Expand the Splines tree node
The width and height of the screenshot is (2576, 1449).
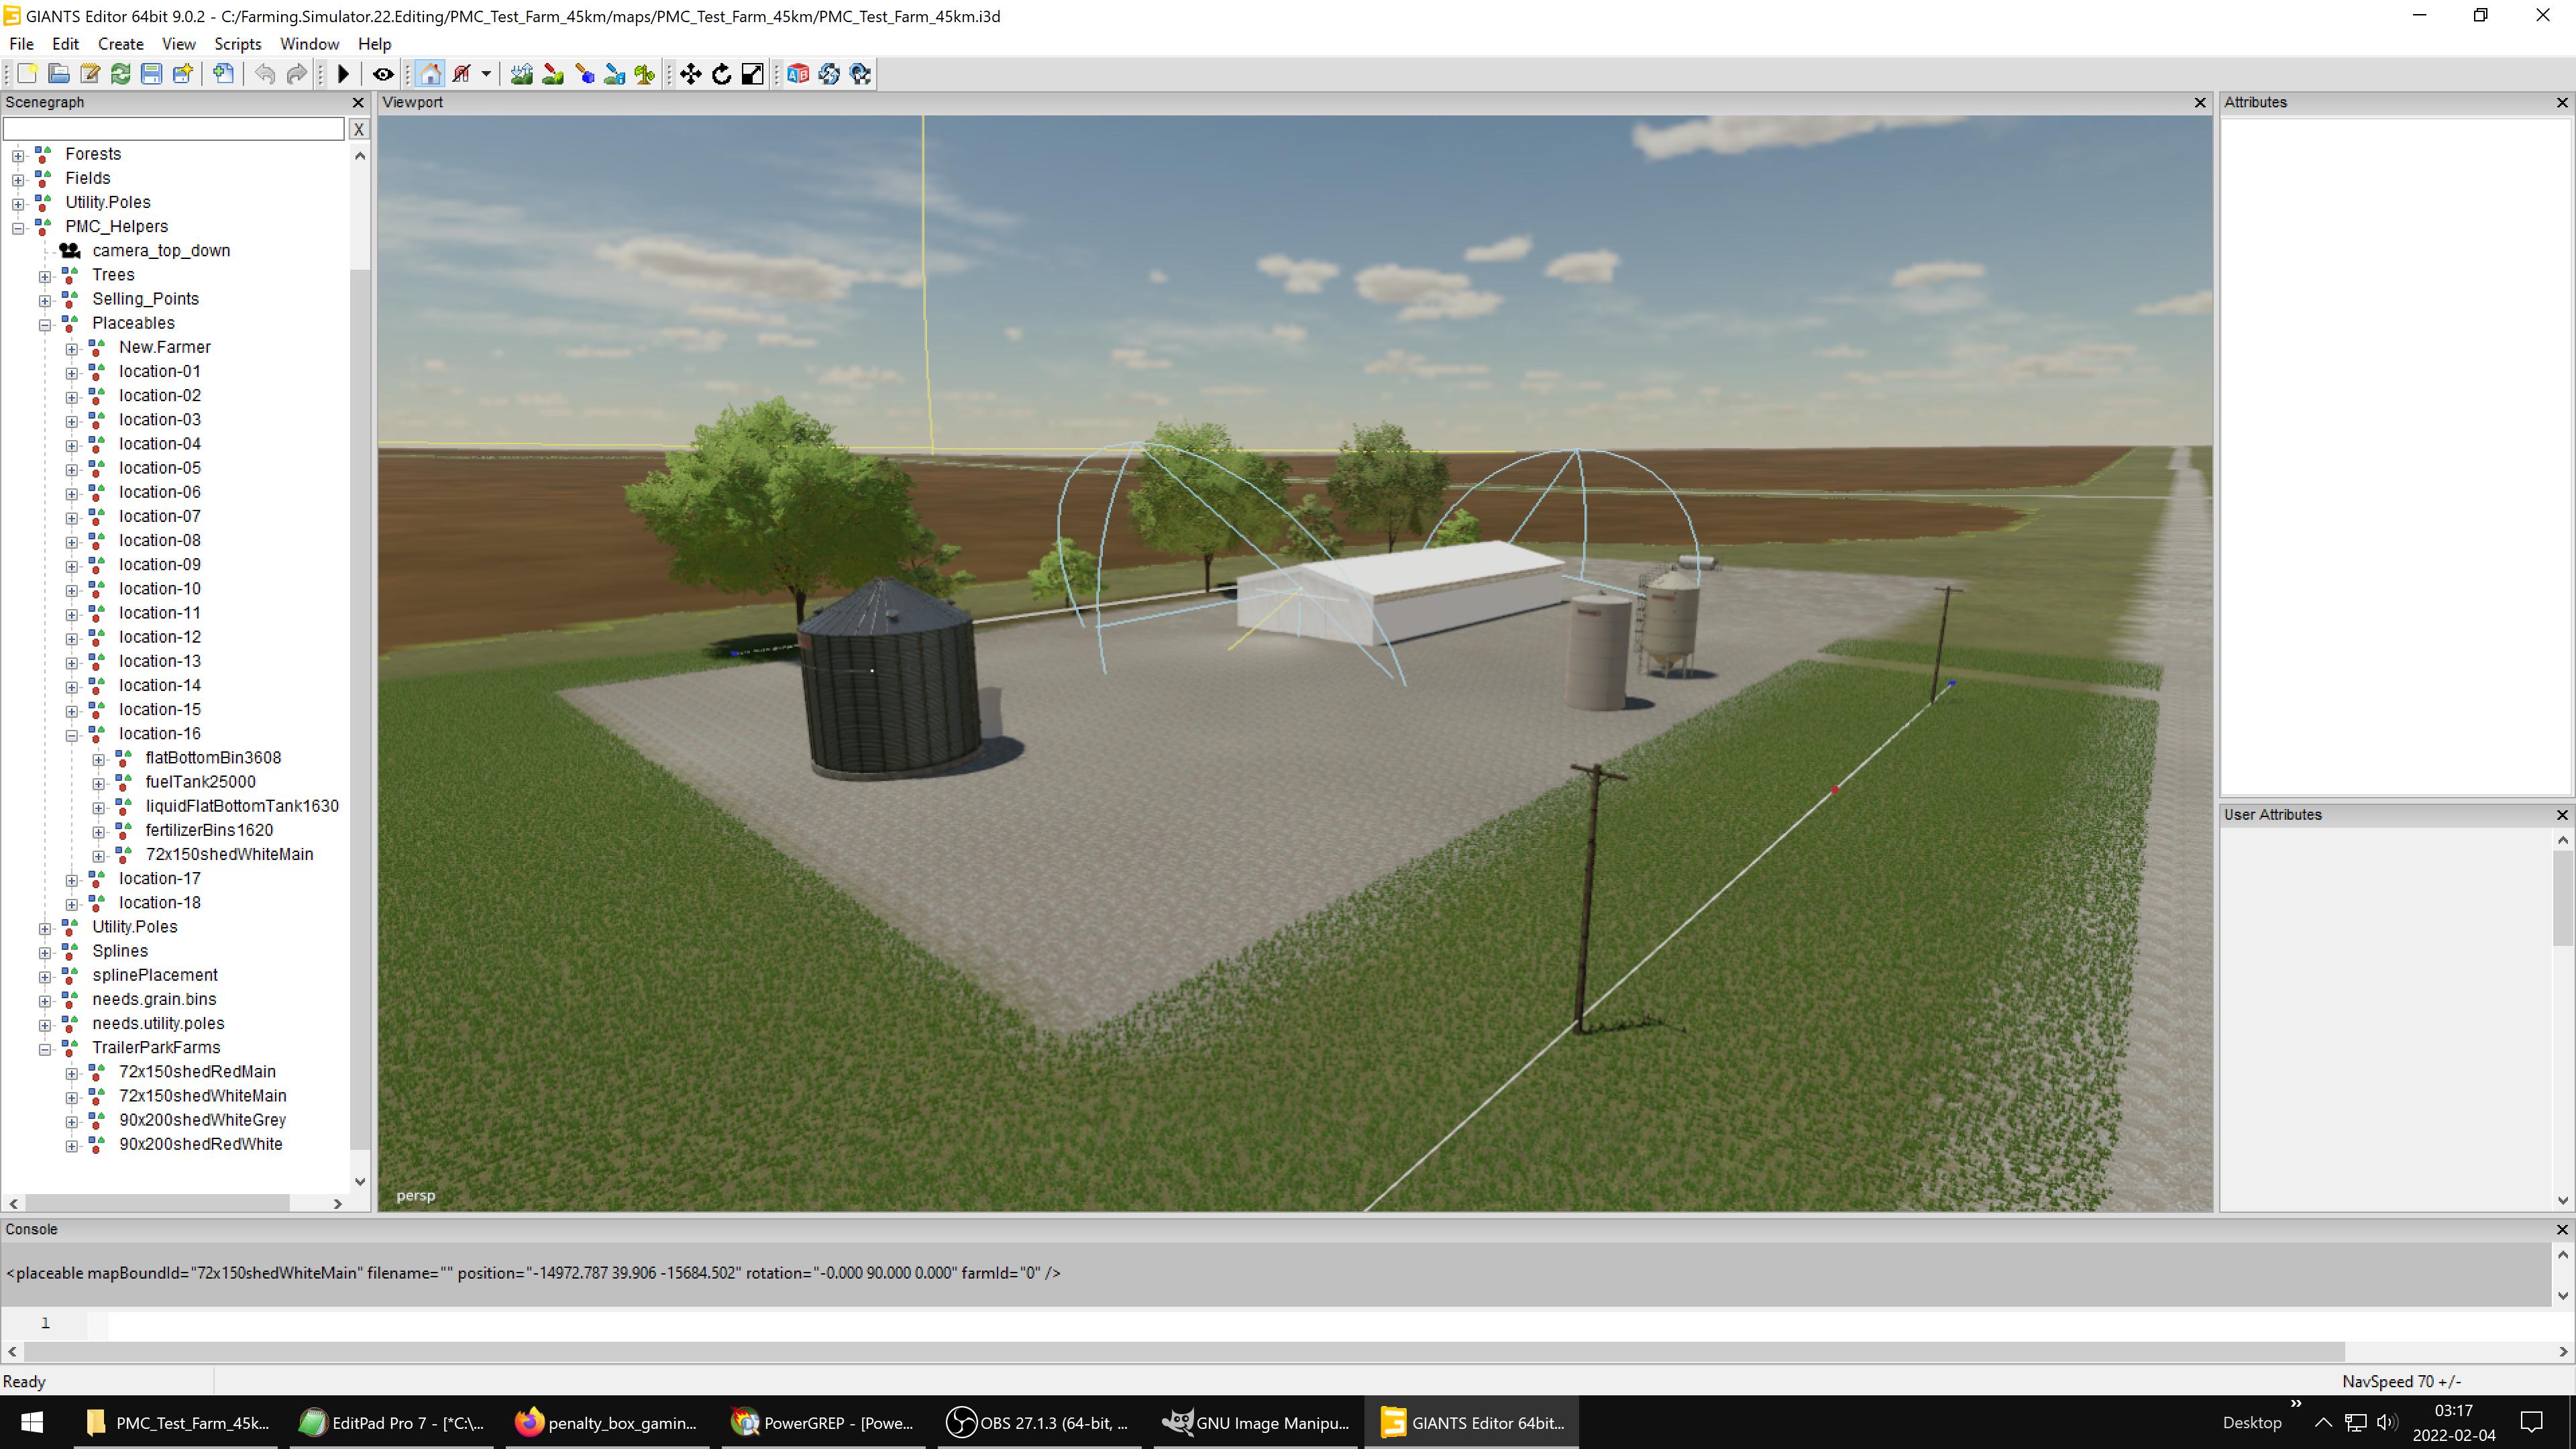point(45,952)
